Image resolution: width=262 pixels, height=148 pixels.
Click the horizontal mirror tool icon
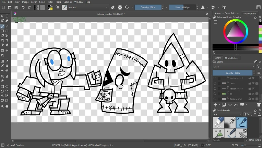(202, 7)
